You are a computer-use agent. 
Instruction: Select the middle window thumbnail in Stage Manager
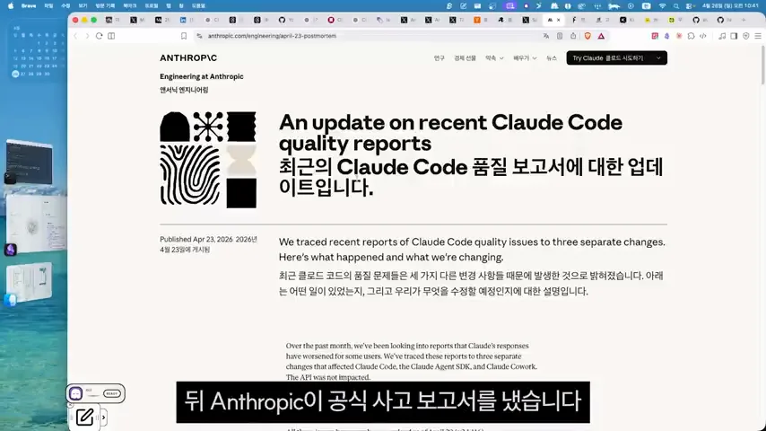(36, 224)
